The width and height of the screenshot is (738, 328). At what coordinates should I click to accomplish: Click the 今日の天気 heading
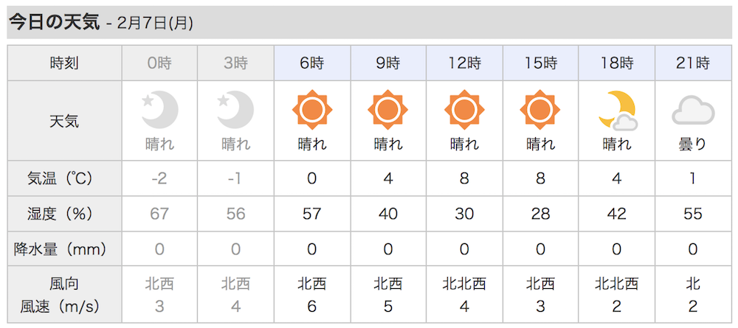point(54,23)
